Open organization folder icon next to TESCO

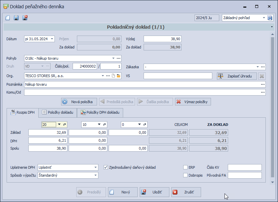coord(119,76)
